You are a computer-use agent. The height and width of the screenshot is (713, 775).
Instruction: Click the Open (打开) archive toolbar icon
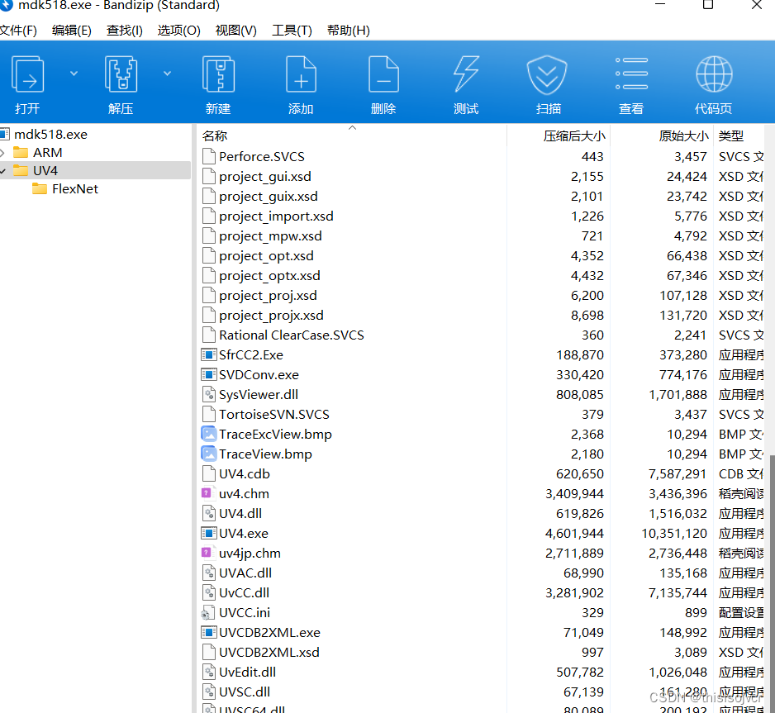(28, 74)
